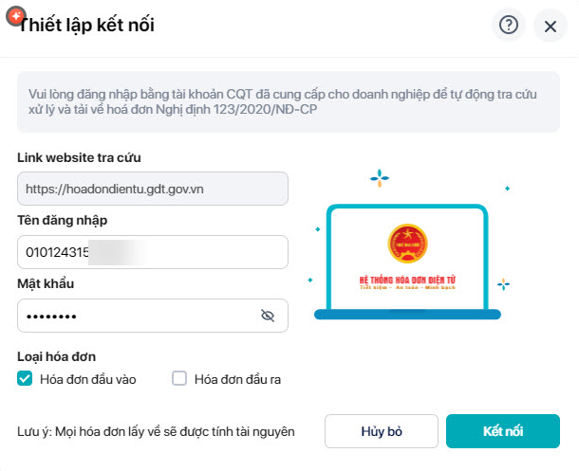
Task: Click the blue laptop illustration base
Action: tap(407, 315)
